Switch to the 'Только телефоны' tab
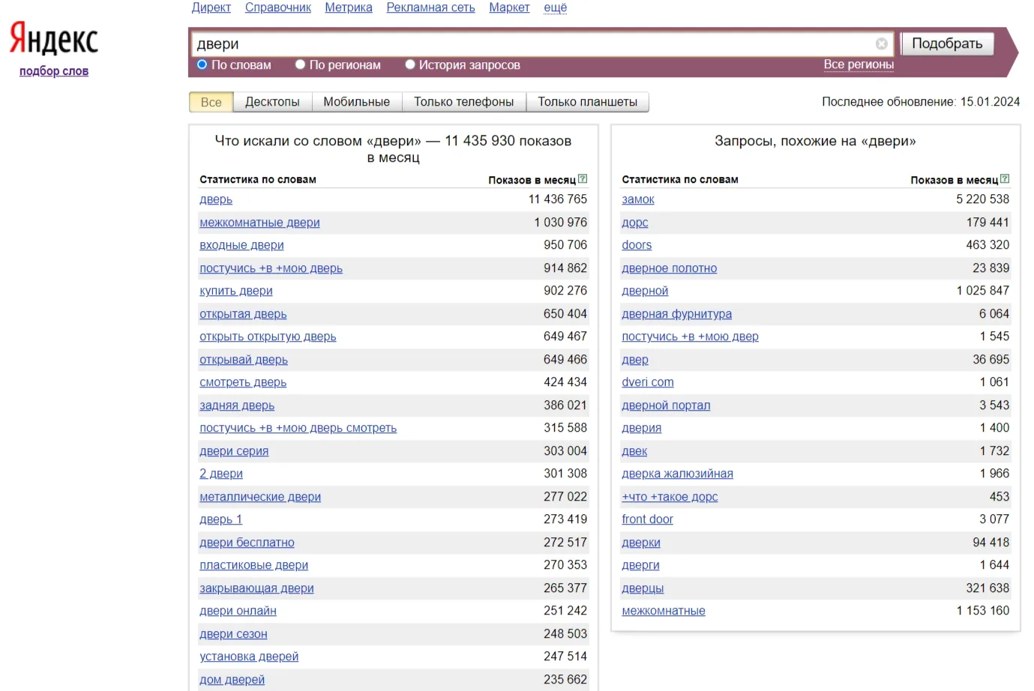Image resolution: width=1034 pixels, height=691 pixels. 464,102
